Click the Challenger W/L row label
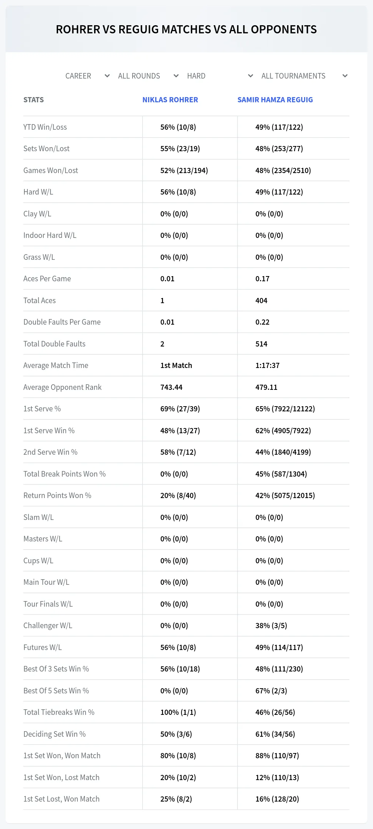 [x=48, y=626]
